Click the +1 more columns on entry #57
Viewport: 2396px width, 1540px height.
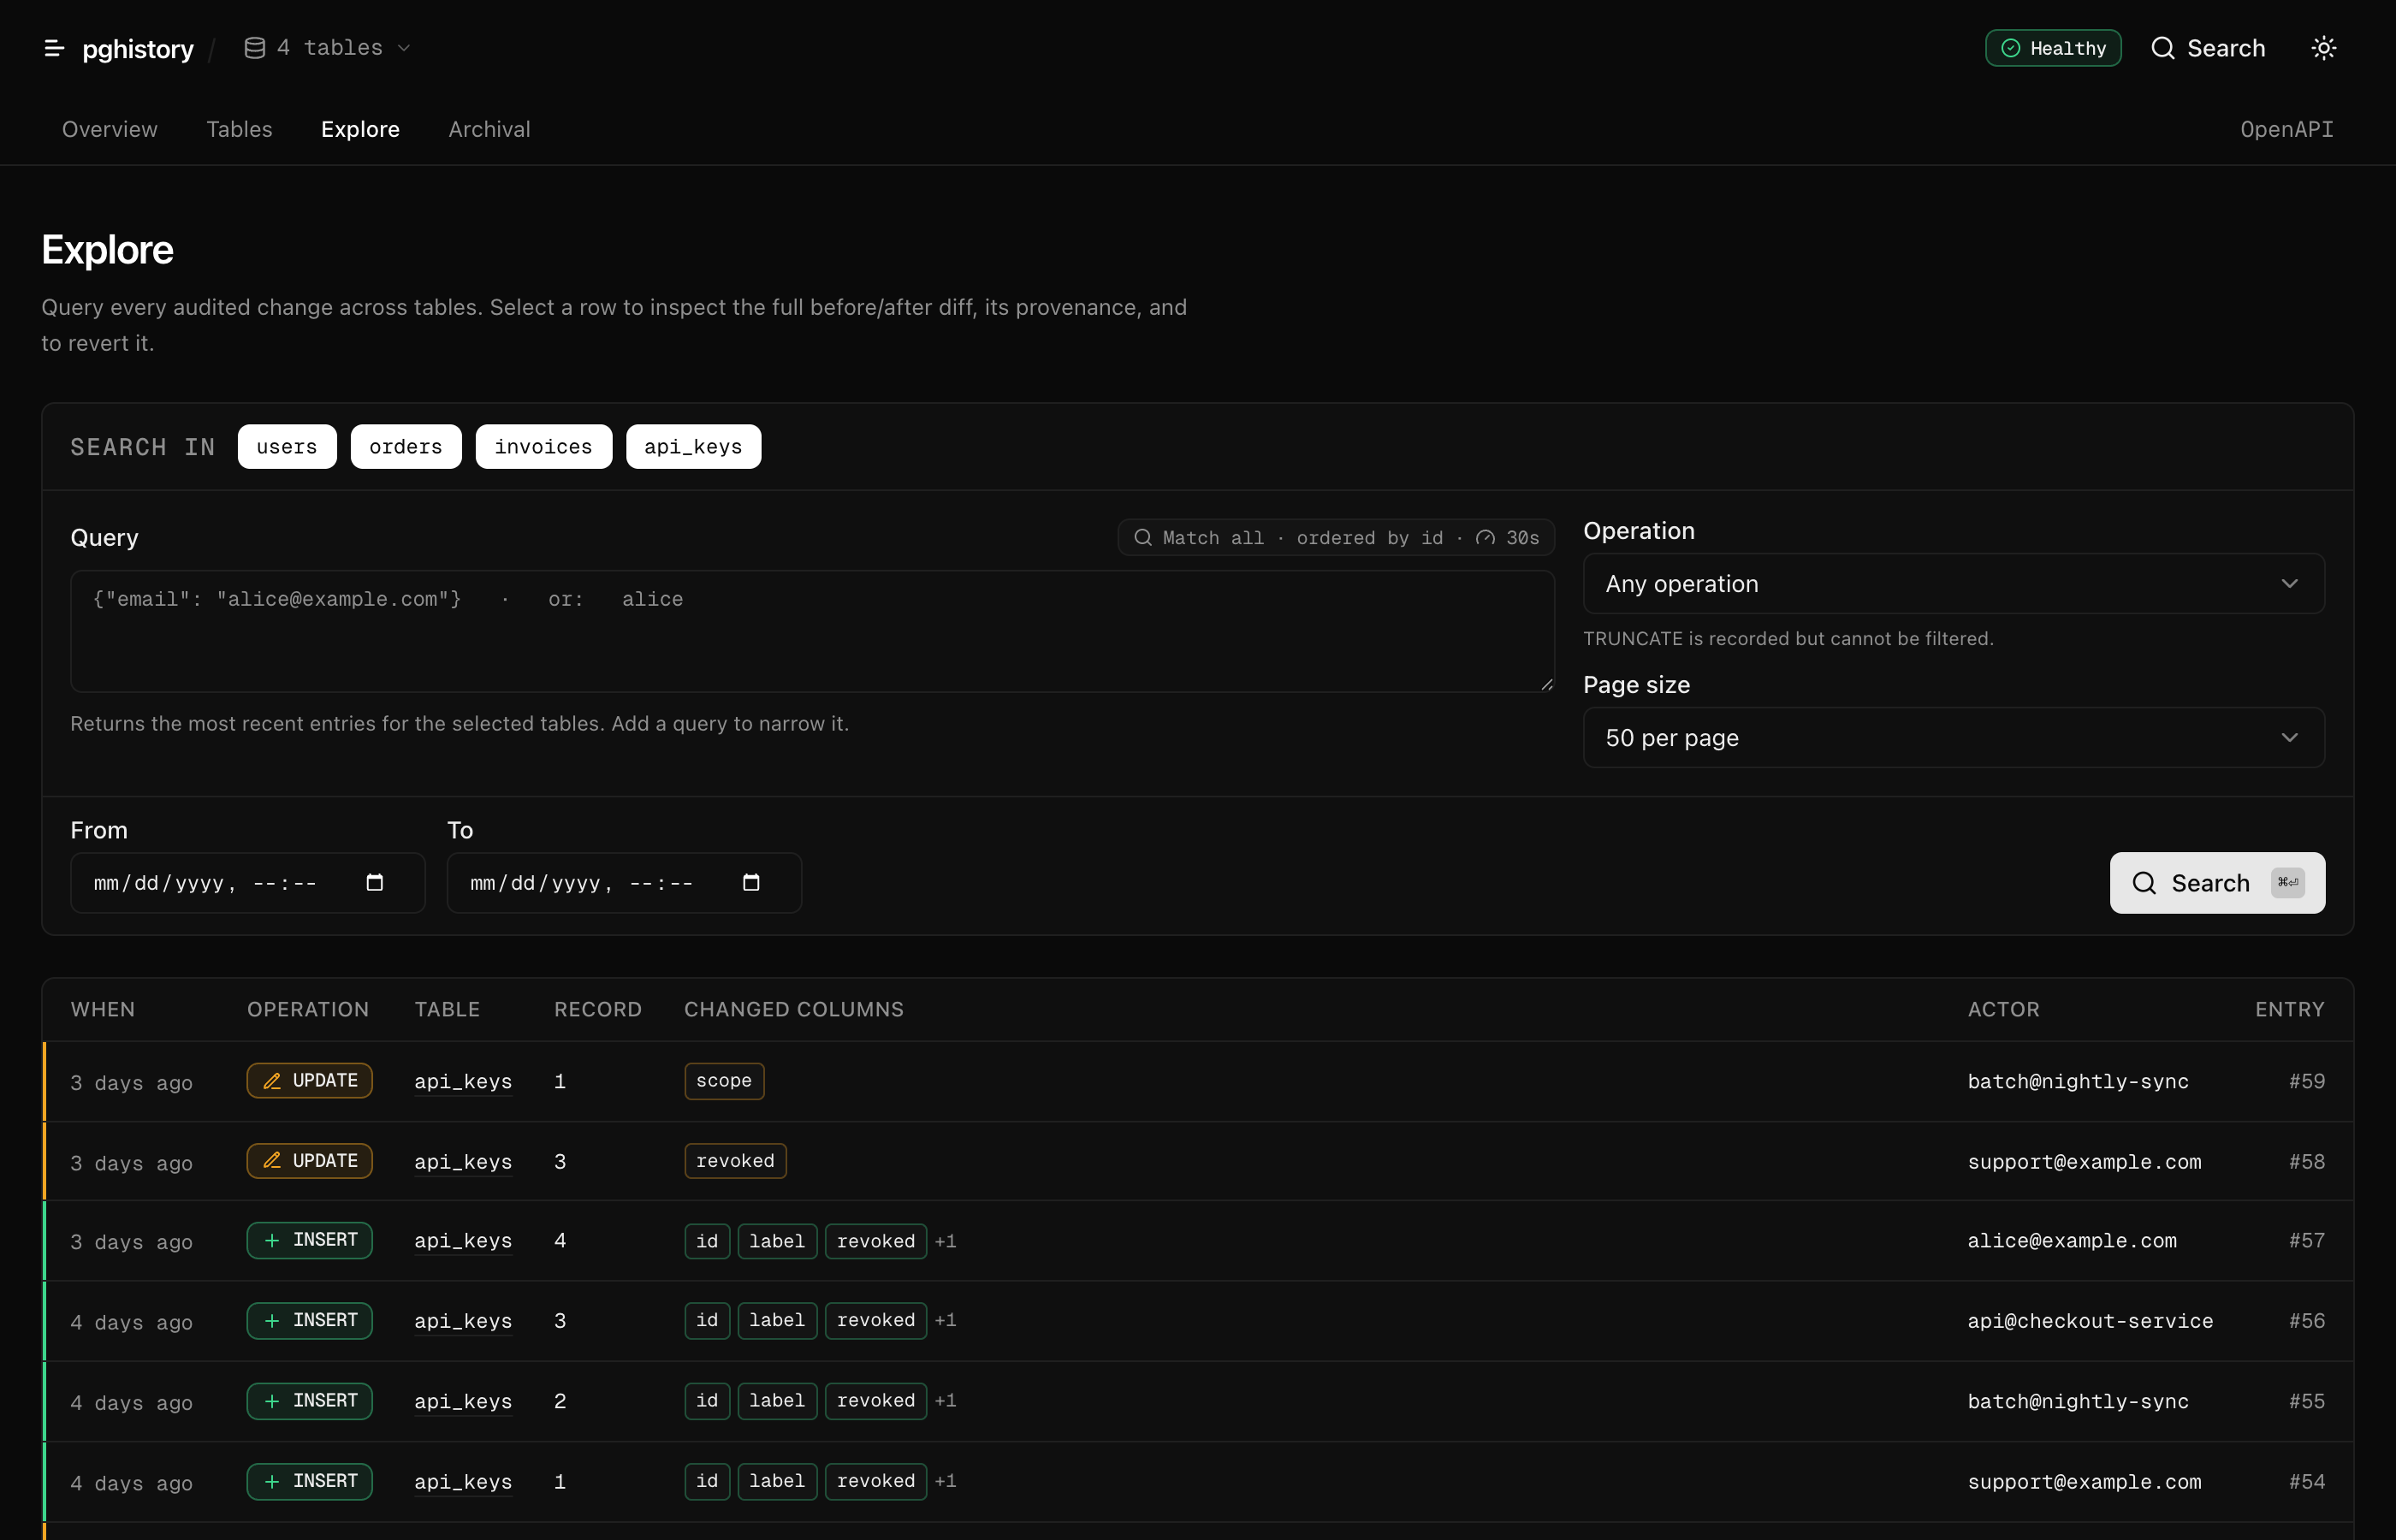pos(946,1241)
